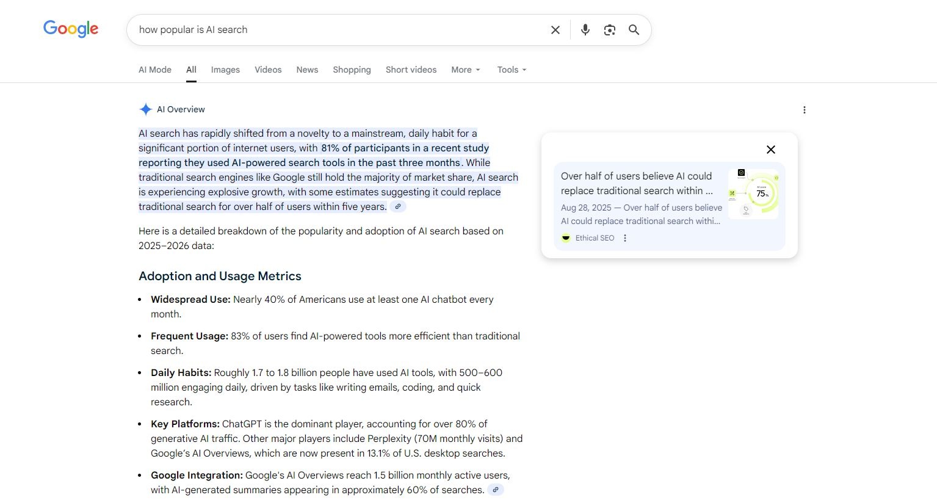This screenshot has width=937, height=503.
Task: Open the News results tab
Action: coord(307,70)
